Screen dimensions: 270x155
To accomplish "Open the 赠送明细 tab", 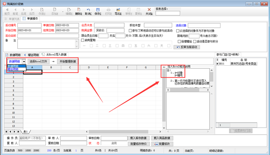I will coord(31,55).
